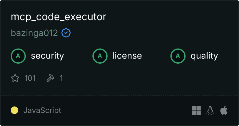The height and width of the screenshot is (126, 239).
Task: Click the dashed divider line above JavaScript
Action: [x=119, y=96]
